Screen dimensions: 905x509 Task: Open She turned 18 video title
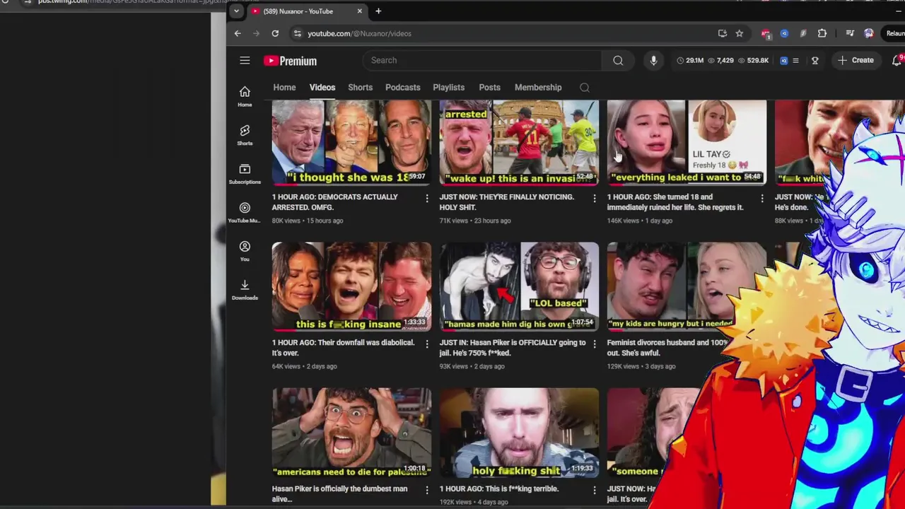coord(675,202)
